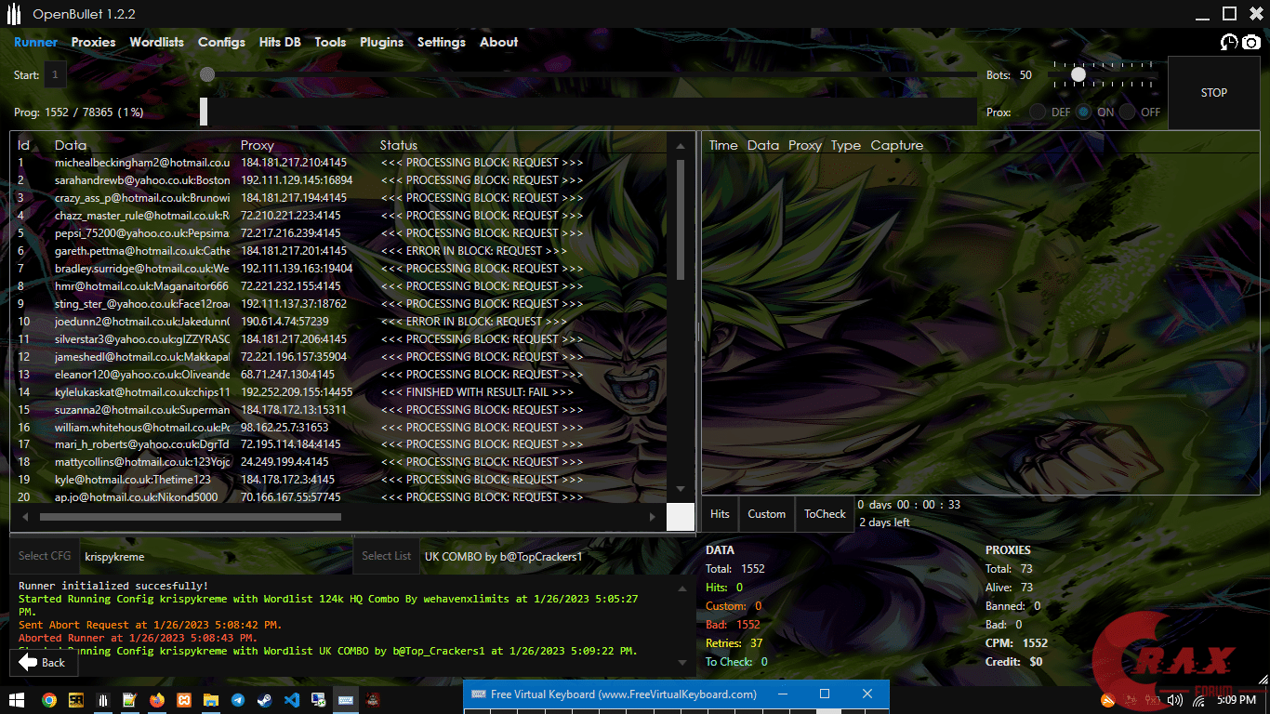Image resolution: width=1270 pixels, height=714 pixels.
Task: Maximize the Free Virtual Keyboard window
Action: (824, 694)
